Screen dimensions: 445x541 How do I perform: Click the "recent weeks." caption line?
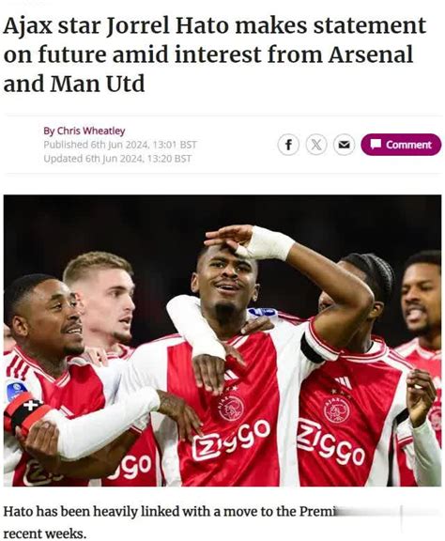(44, 533)
